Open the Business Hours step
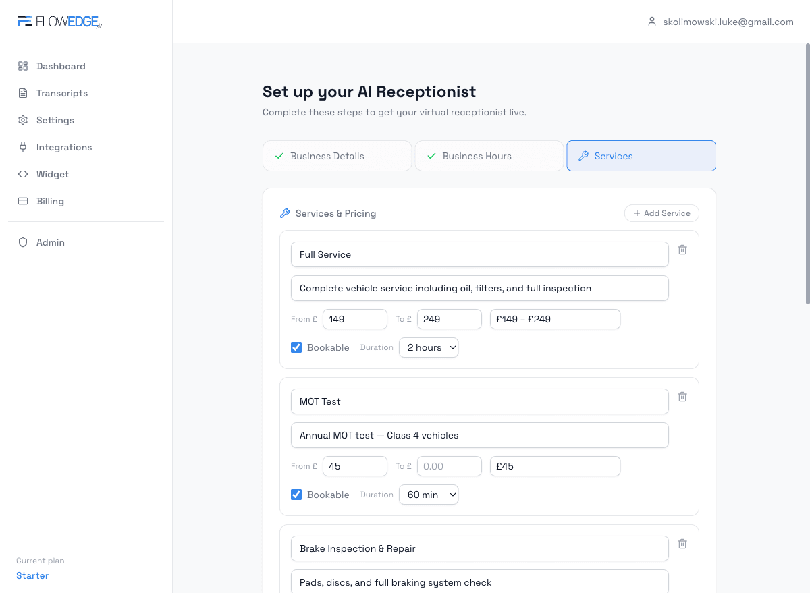Viewport: 810px width, 593px height. pos(489,156)
